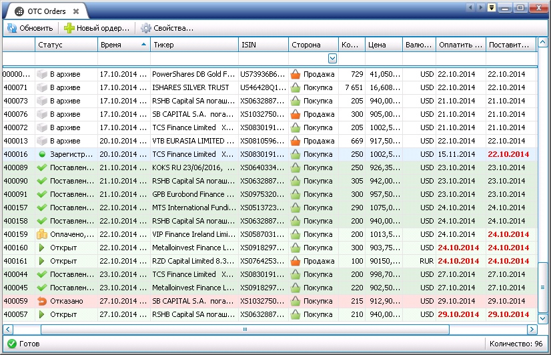This screenshot has height=355, width=551.
Task: Click the ISIN filter input field
Action: (263, 58)
